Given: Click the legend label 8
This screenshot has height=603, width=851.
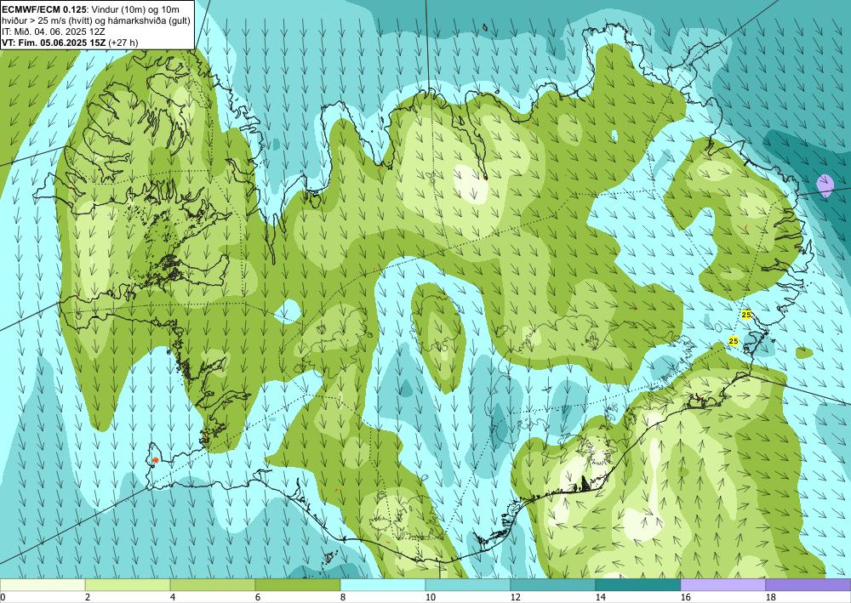Looking at the screenshot, I should 343,597.
